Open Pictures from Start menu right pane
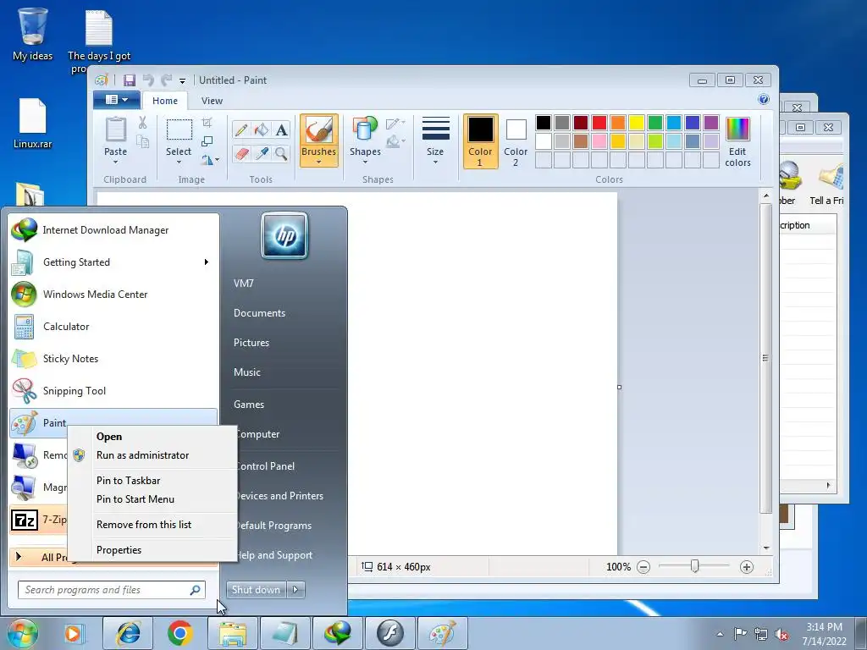The width and height of the screenshot is (867, 650). tap(251, 343)
